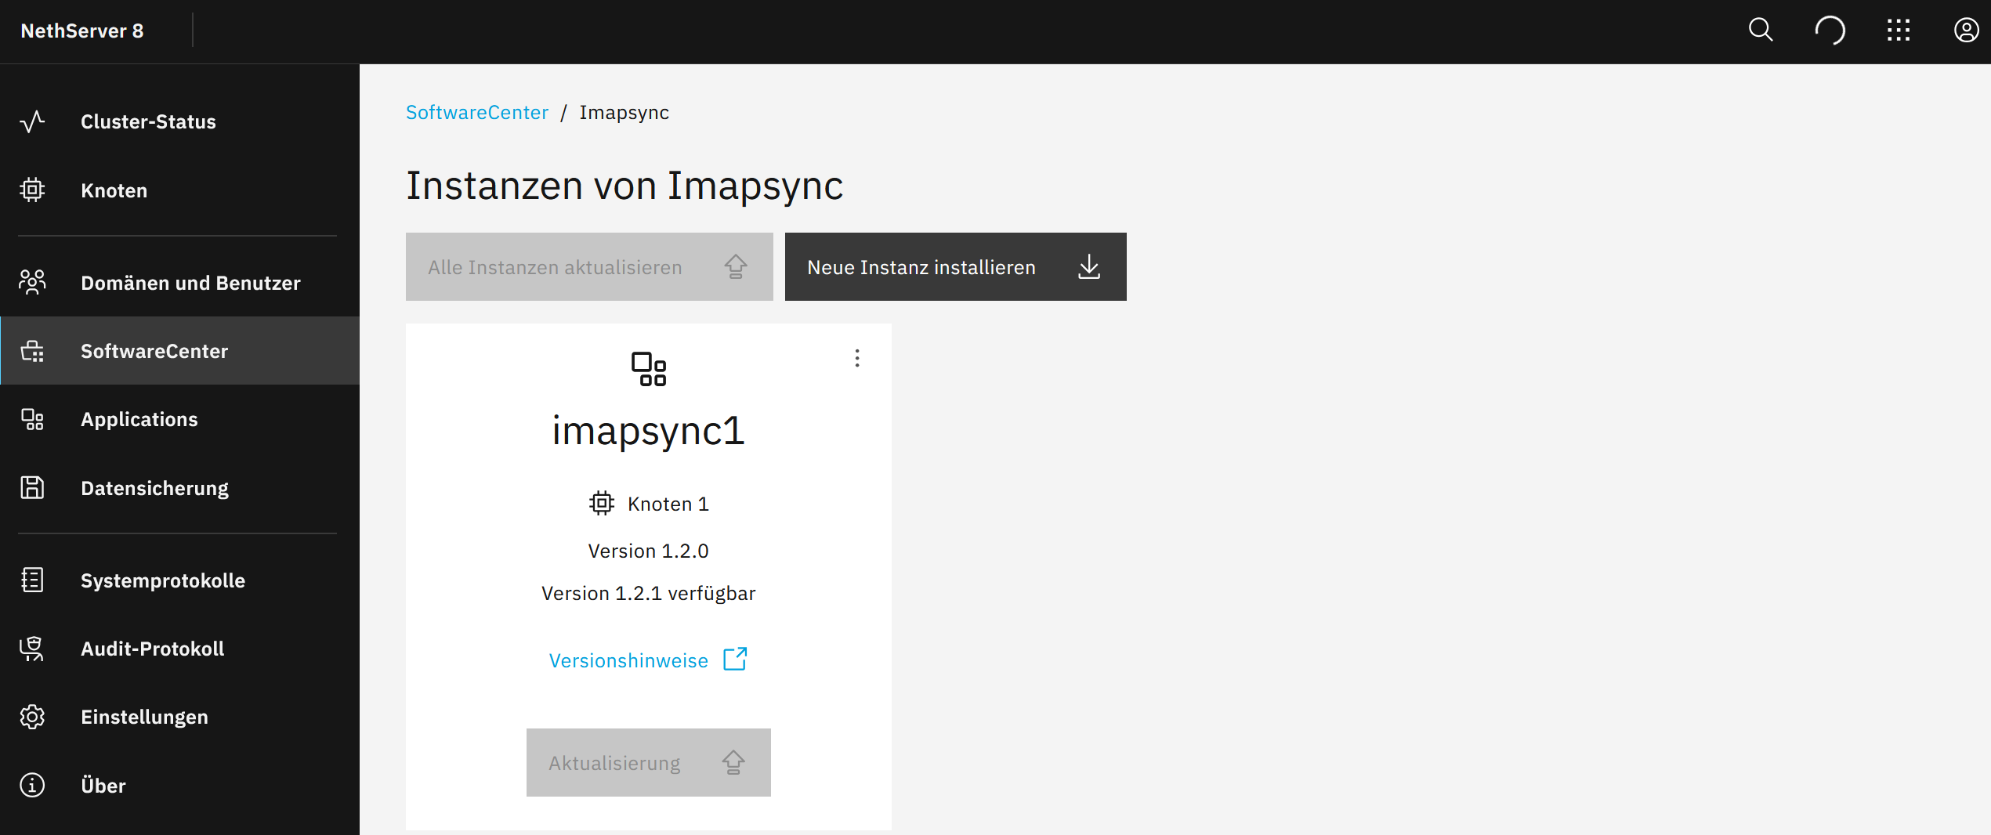Screen dimensions: 1991x835
Task: Select SoftwareCenter in the sidebar
Action: [x=154, y=351]
